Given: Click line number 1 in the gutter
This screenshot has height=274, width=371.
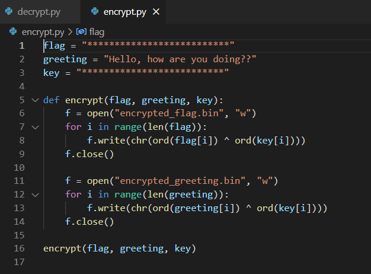Looking at the screenshot, I should tap(22, 46).
